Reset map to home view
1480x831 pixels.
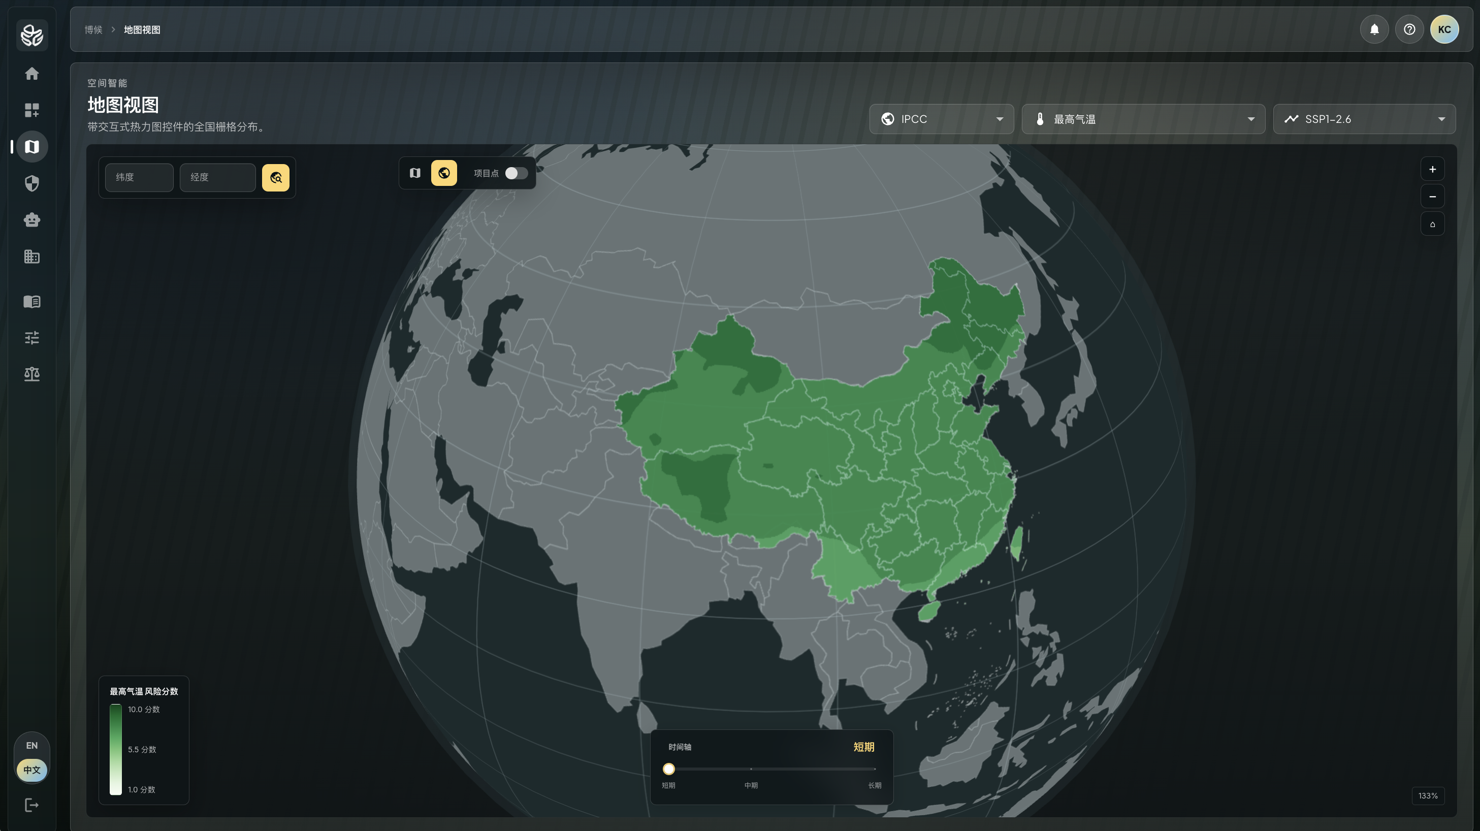(1432, 224)
